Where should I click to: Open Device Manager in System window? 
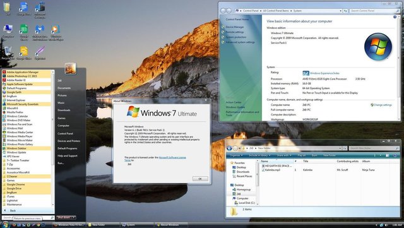[234, 27]
